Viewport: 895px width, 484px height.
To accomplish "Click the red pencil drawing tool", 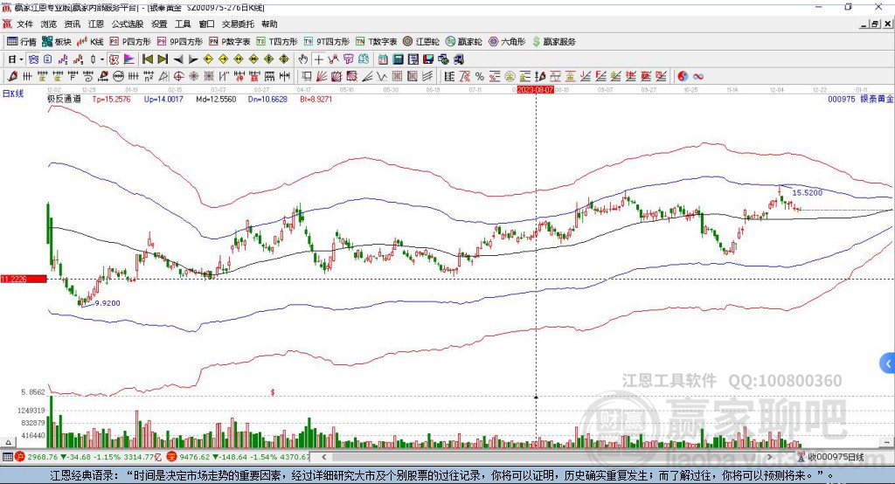I will click(12, 76).
